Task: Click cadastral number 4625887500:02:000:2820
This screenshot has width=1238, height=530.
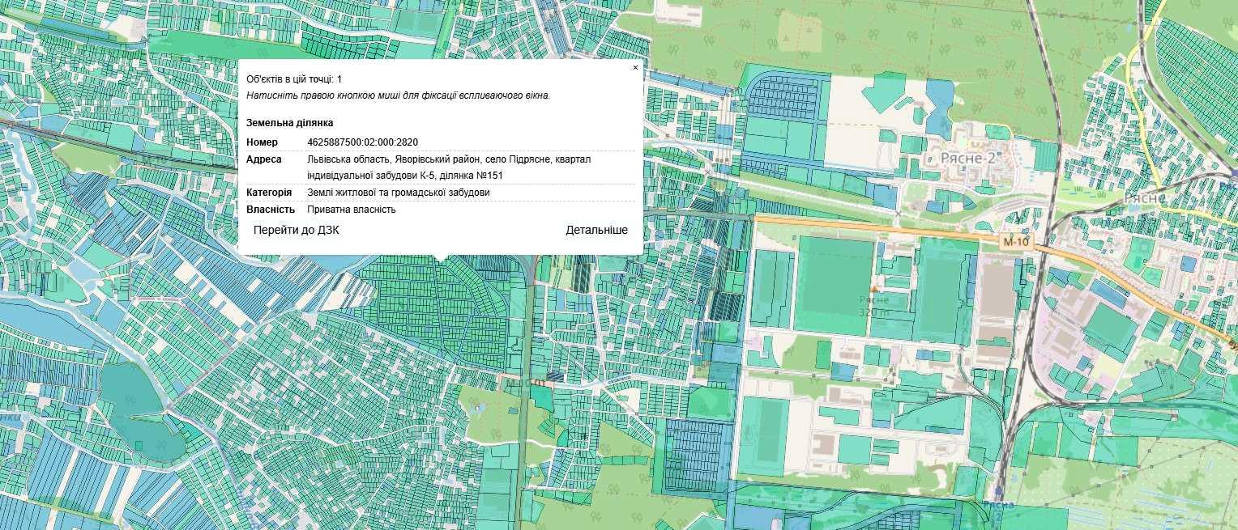Action: coord(363,142)
